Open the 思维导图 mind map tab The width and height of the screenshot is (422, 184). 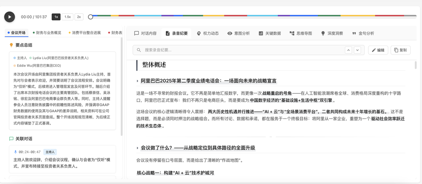[x=301, y=33]
